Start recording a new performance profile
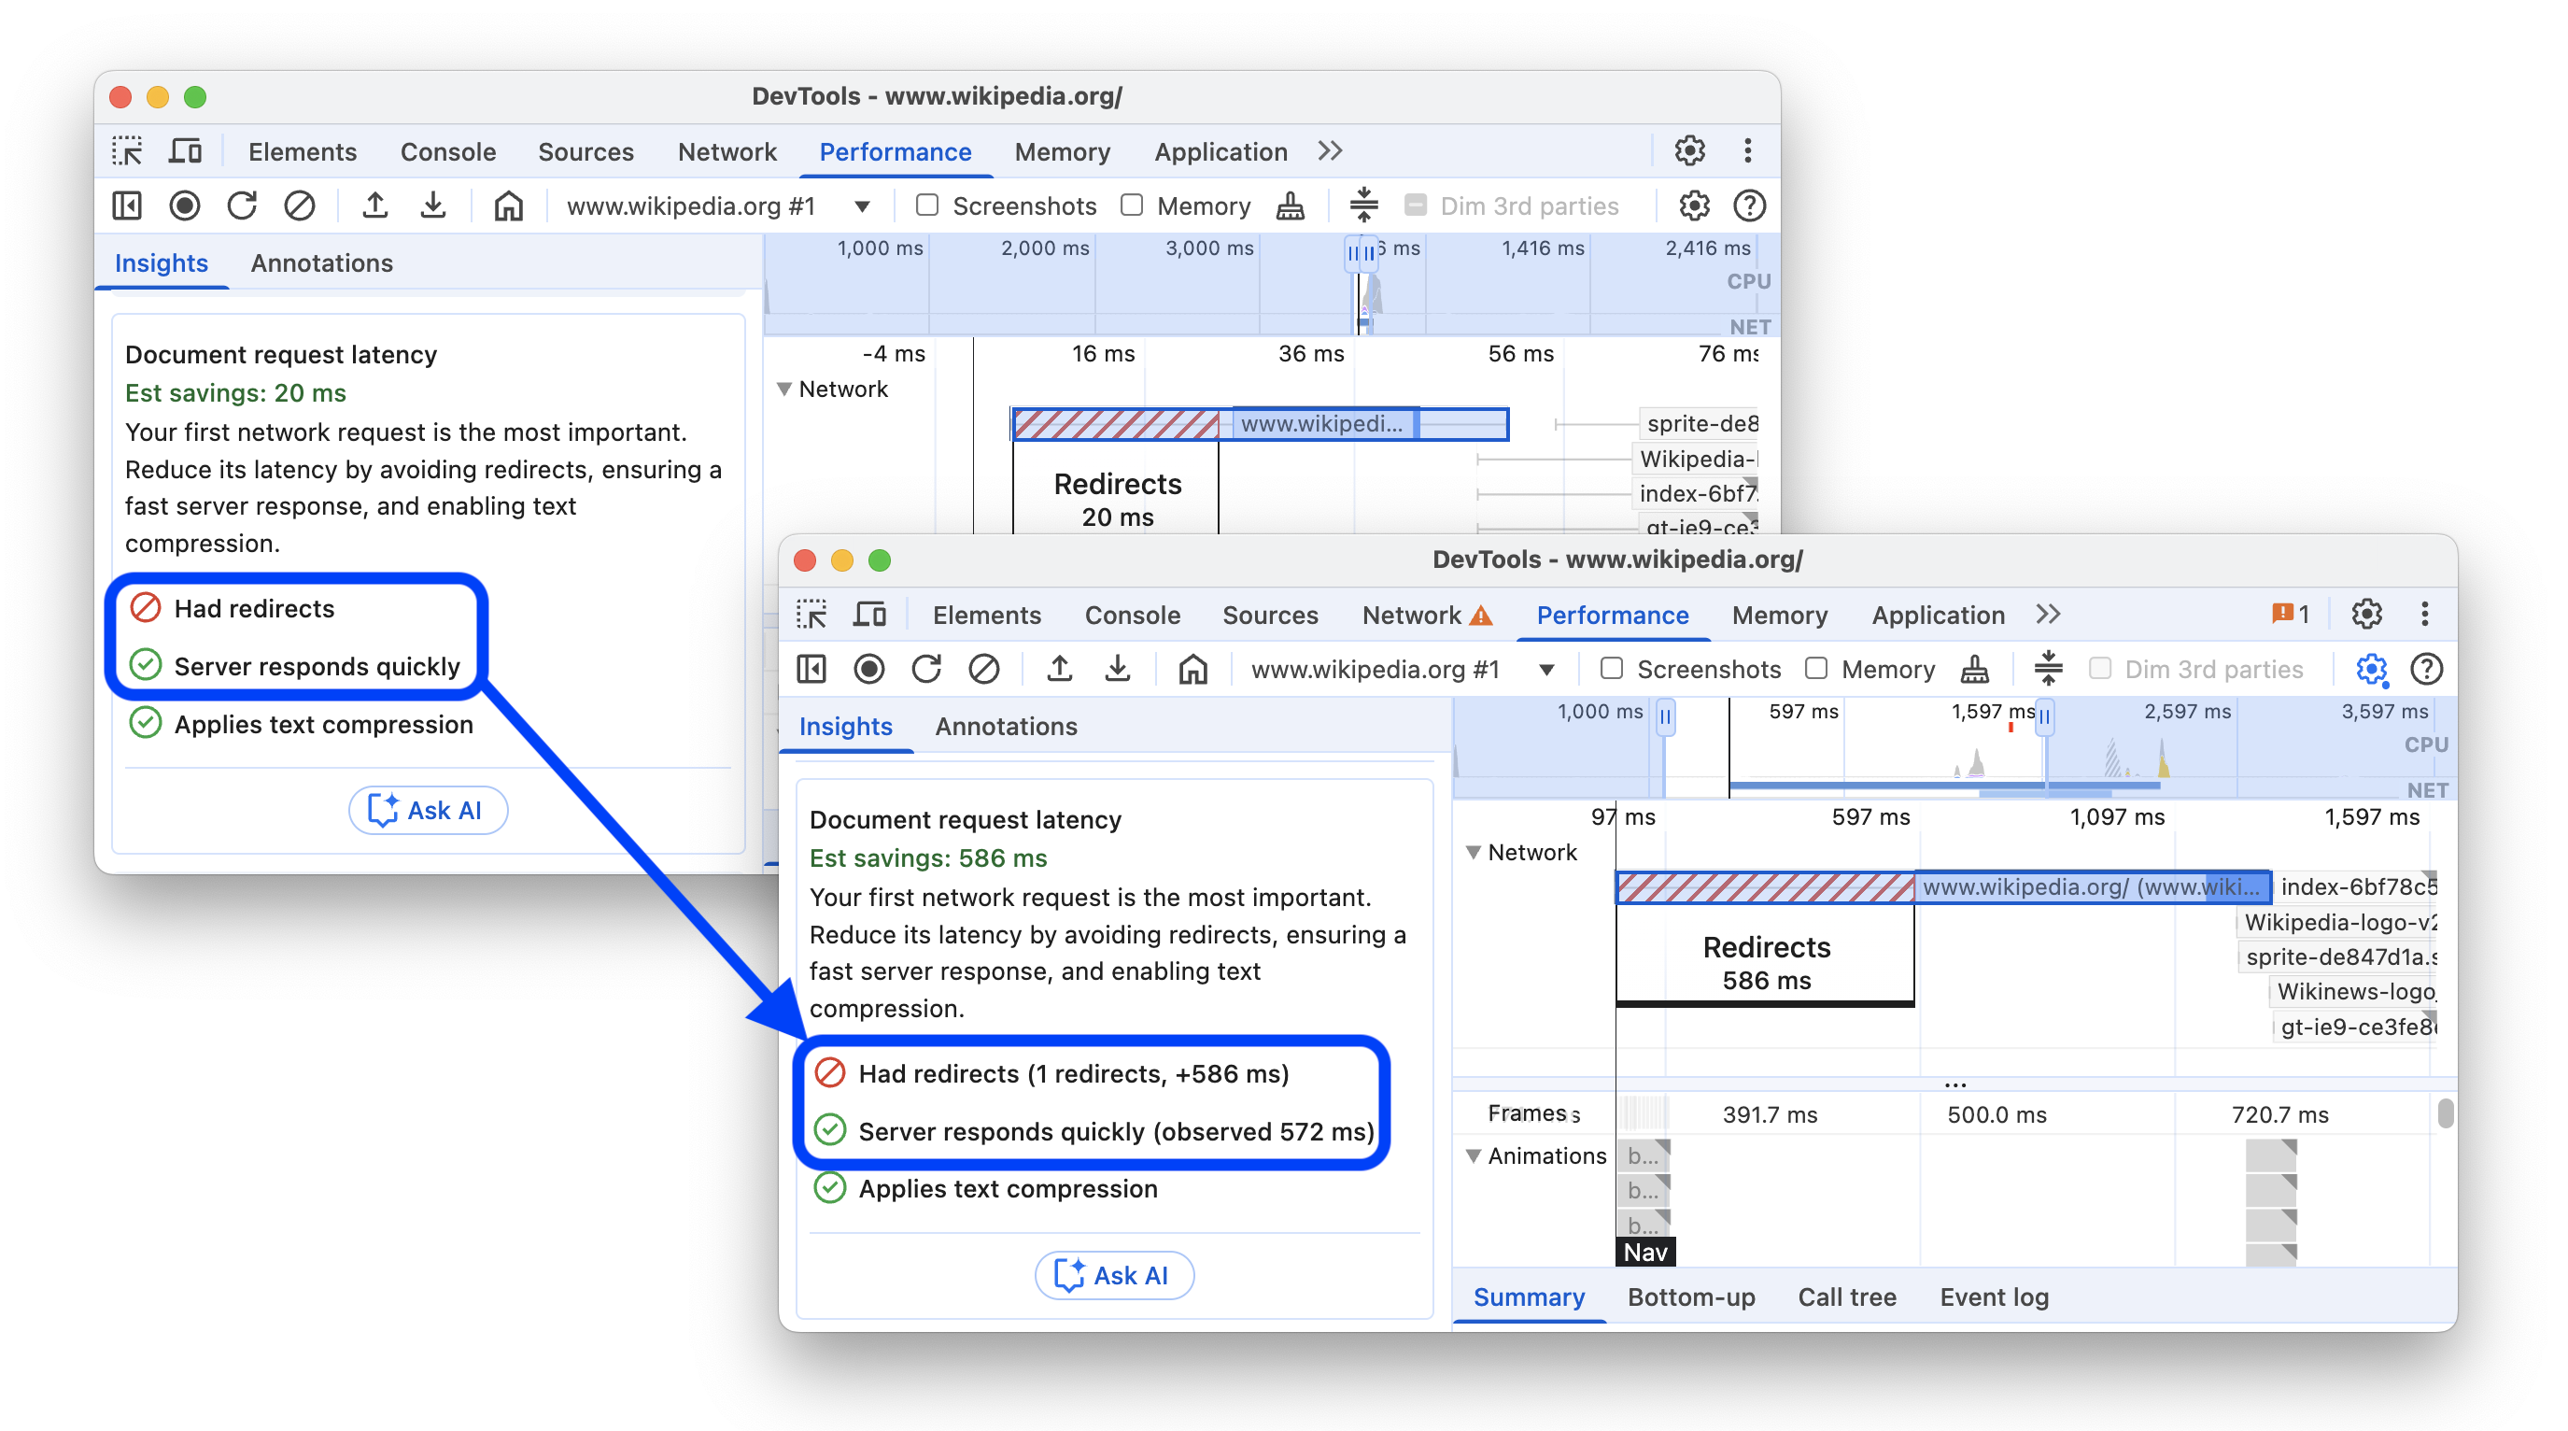 coord(869,669)
